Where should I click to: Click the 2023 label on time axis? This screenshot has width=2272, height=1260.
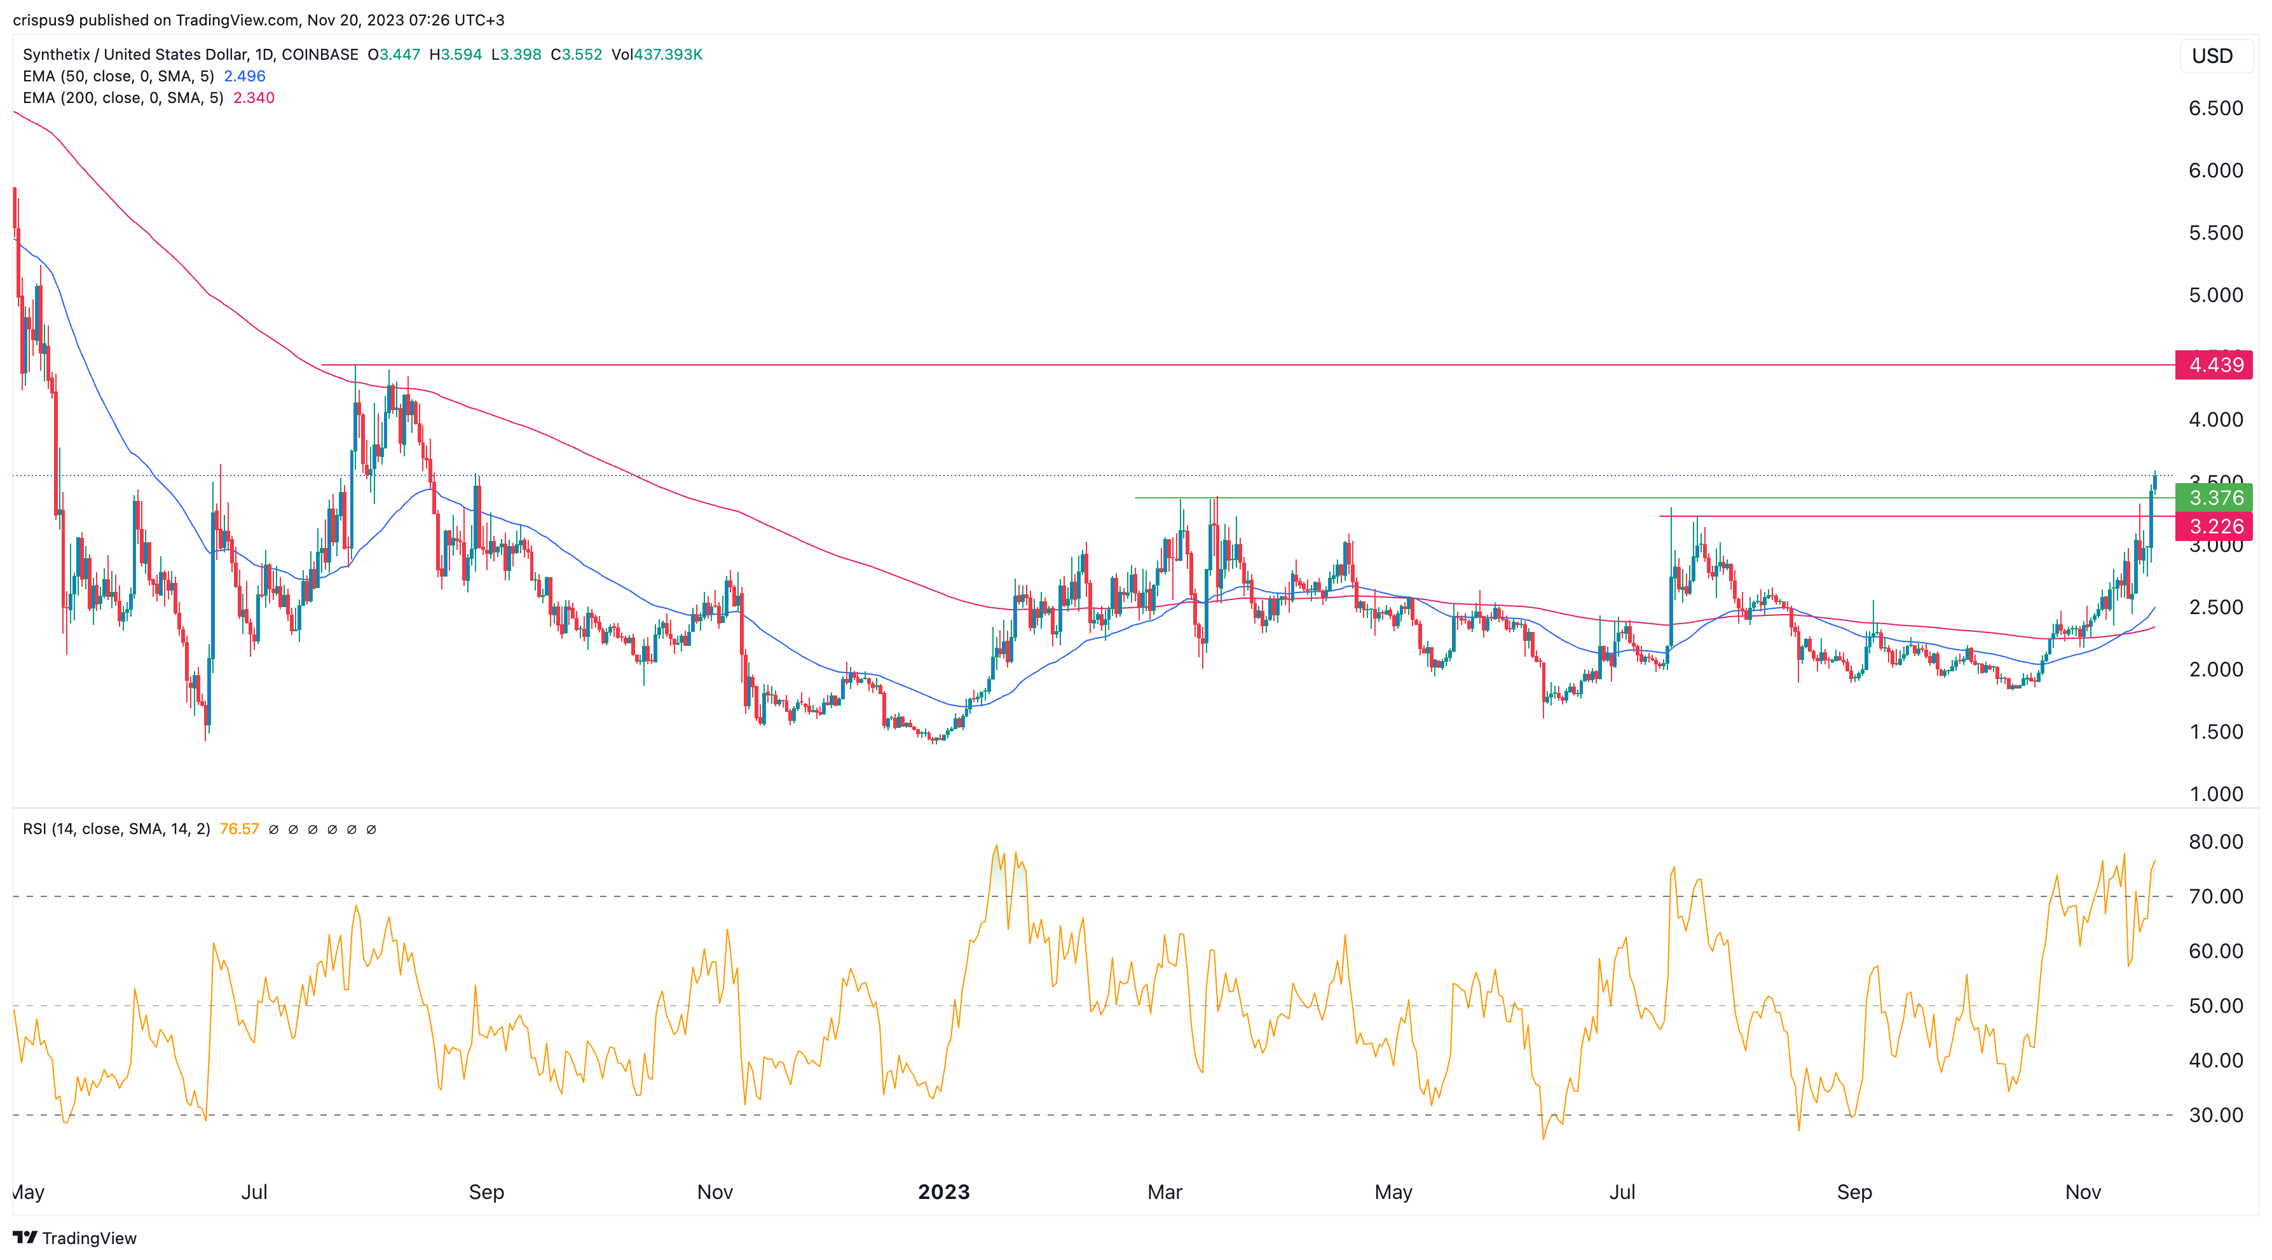click(944, 1192)
